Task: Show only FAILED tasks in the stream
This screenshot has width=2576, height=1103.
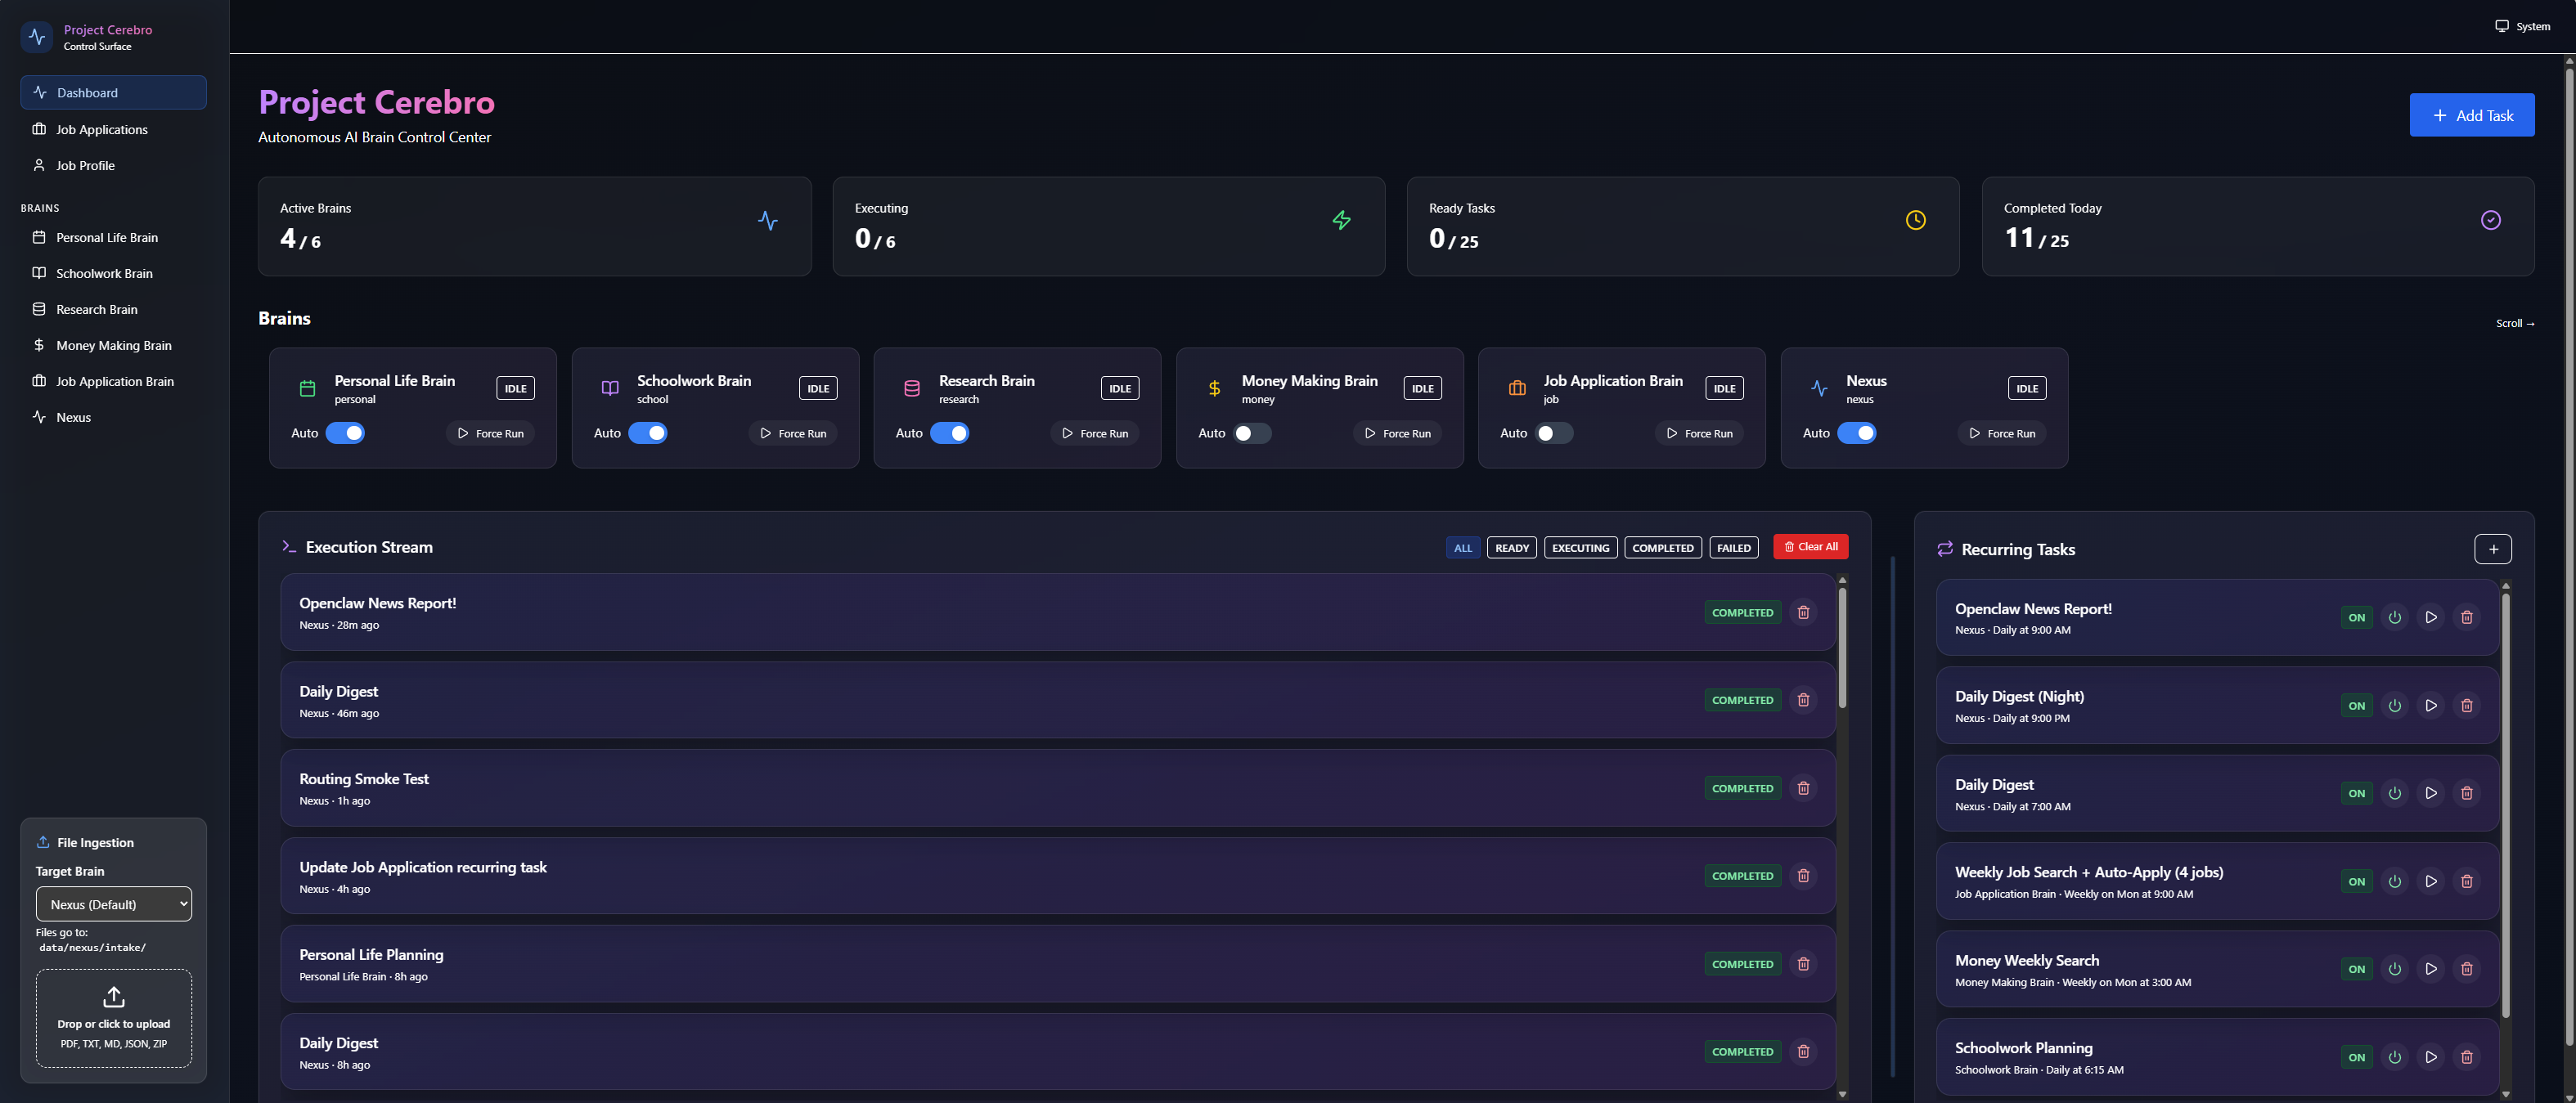Action: point(1733,546)
